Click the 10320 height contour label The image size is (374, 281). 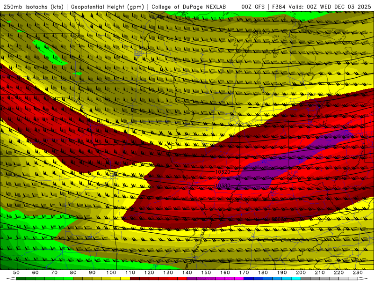tap(223, 172)
